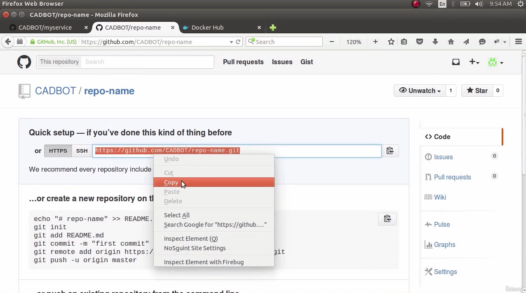
Task: Click the site identity folder icon
Action: pos(19,42)
